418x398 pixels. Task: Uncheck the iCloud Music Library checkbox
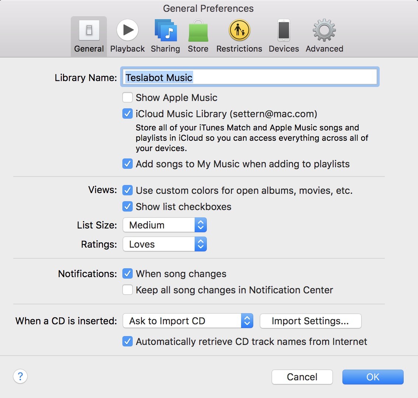[128, 114]
